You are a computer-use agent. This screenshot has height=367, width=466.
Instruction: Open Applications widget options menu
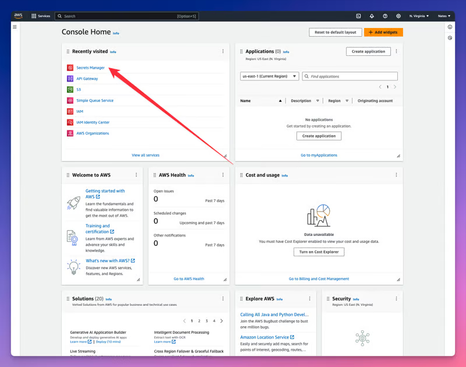[397, 51]
